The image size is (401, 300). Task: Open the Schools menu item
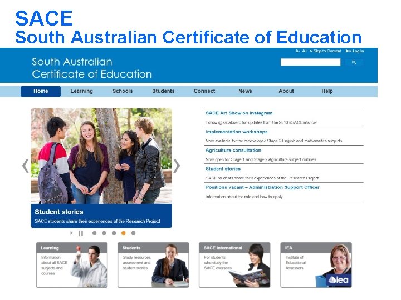click(x=123, y=91)
